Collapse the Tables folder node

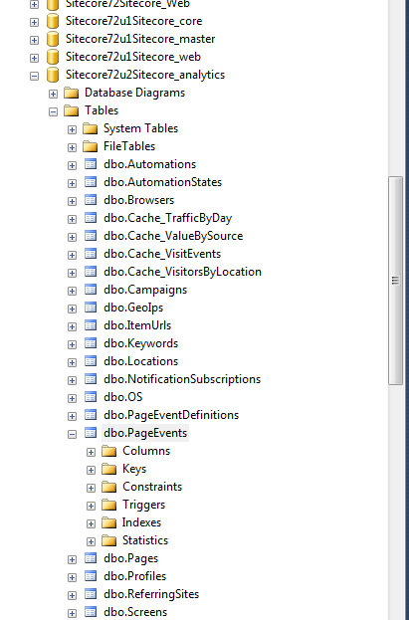pyautogui.click(x=53, y=111)
